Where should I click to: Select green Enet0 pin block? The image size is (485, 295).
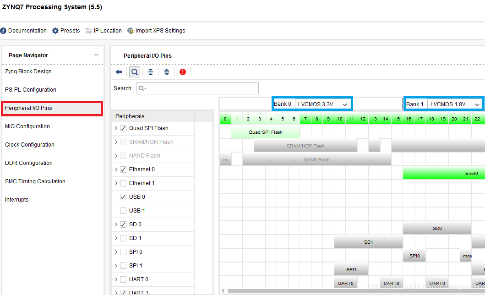(444, 173)
